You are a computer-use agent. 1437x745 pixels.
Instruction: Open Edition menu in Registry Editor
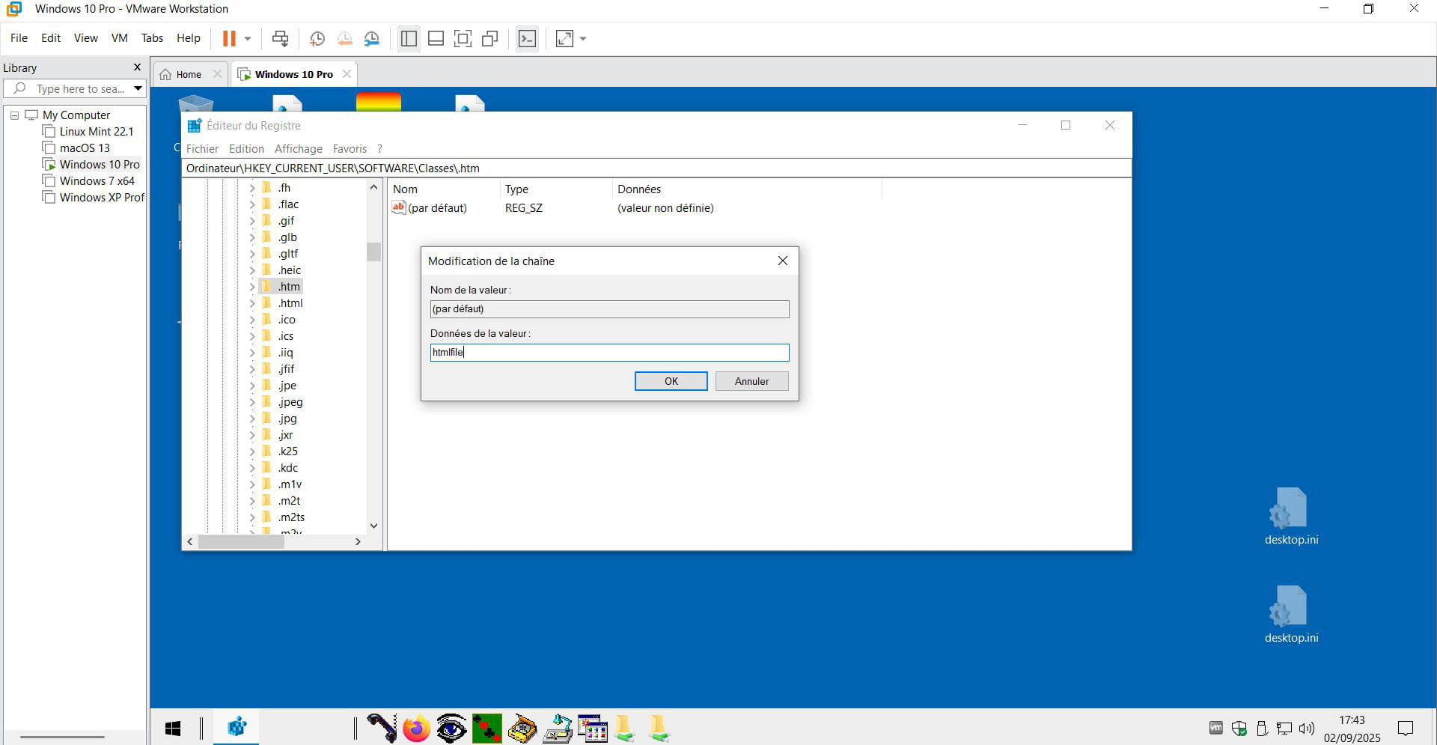[246, 149]
